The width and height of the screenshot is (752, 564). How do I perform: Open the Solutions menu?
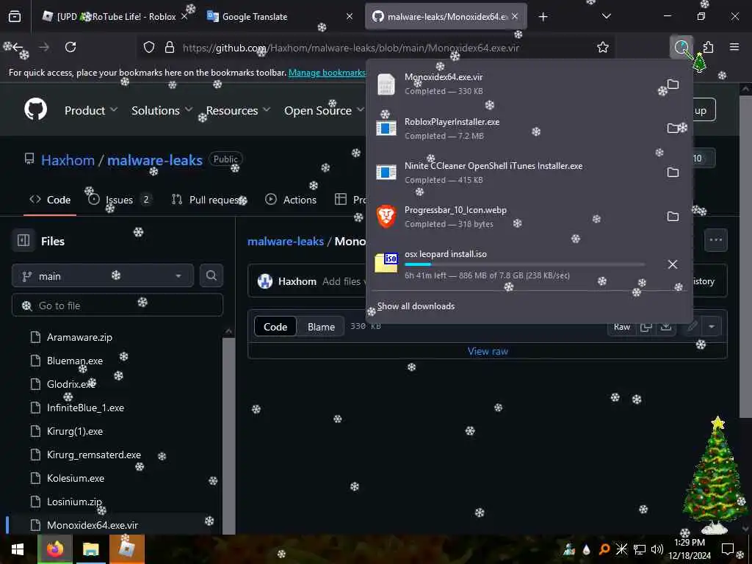(162, 110)
